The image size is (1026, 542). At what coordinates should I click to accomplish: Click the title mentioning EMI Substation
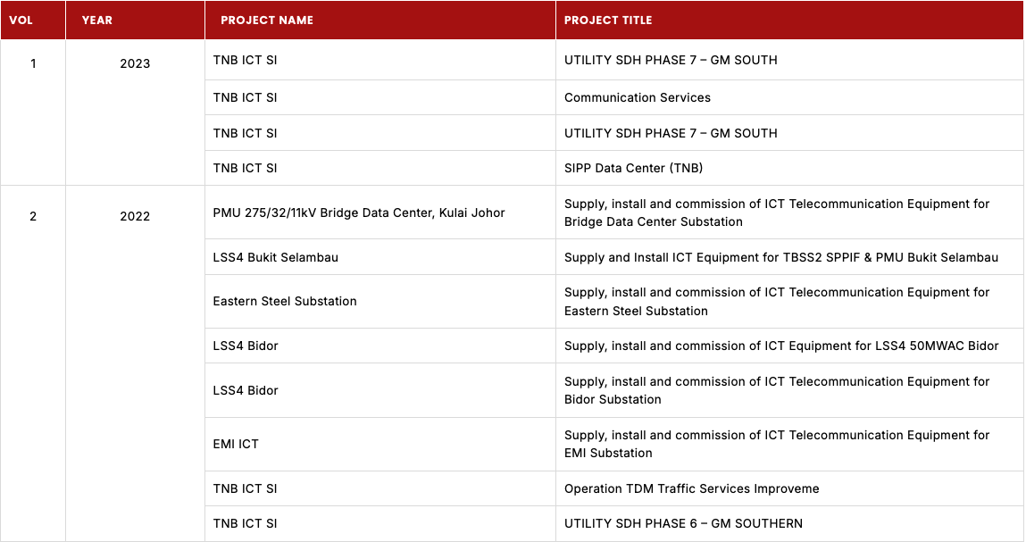[x=776, y=444]
